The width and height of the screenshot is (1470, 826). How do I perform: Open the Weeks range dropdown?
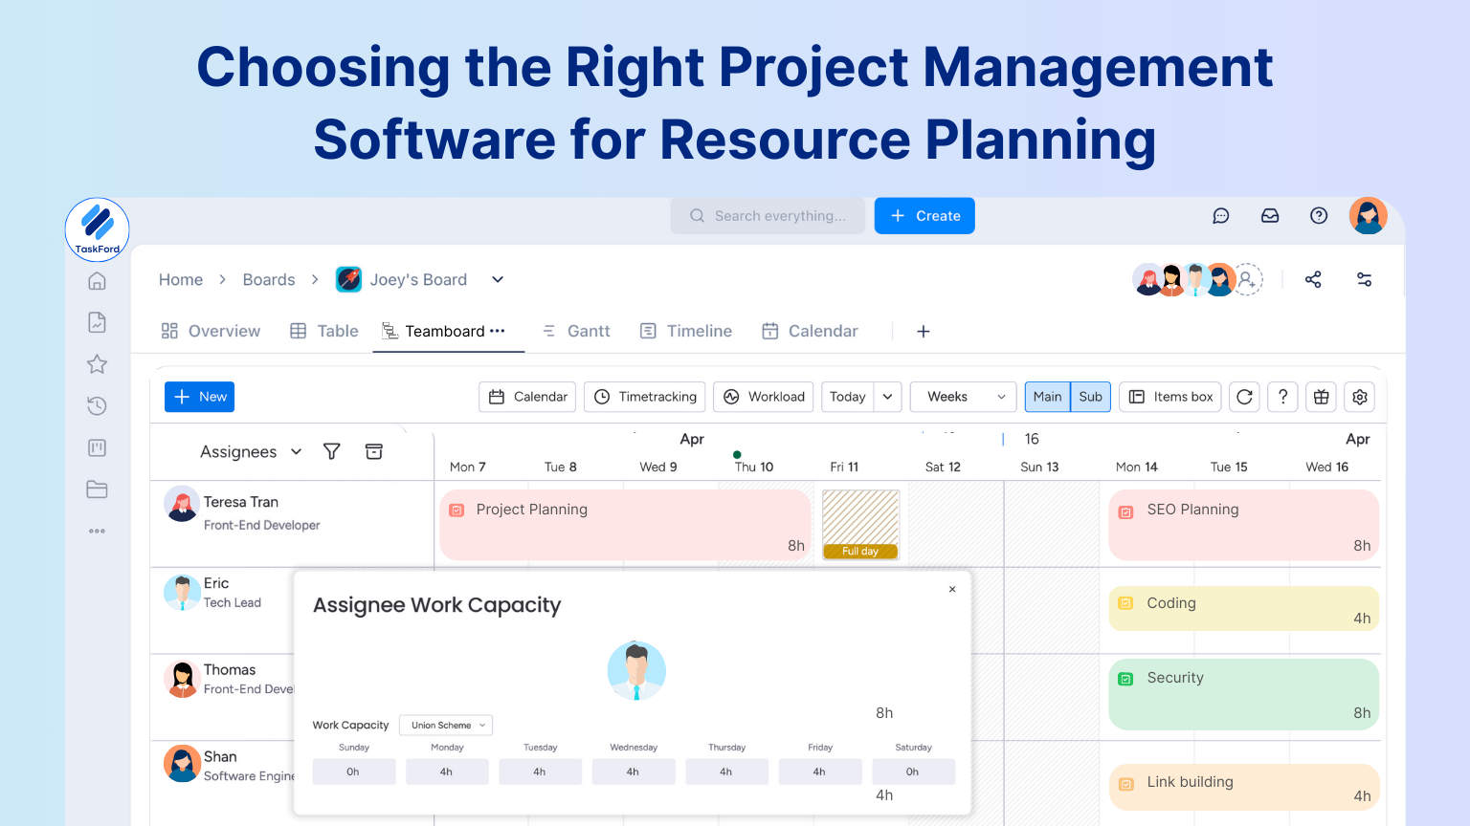coord(964,397)
